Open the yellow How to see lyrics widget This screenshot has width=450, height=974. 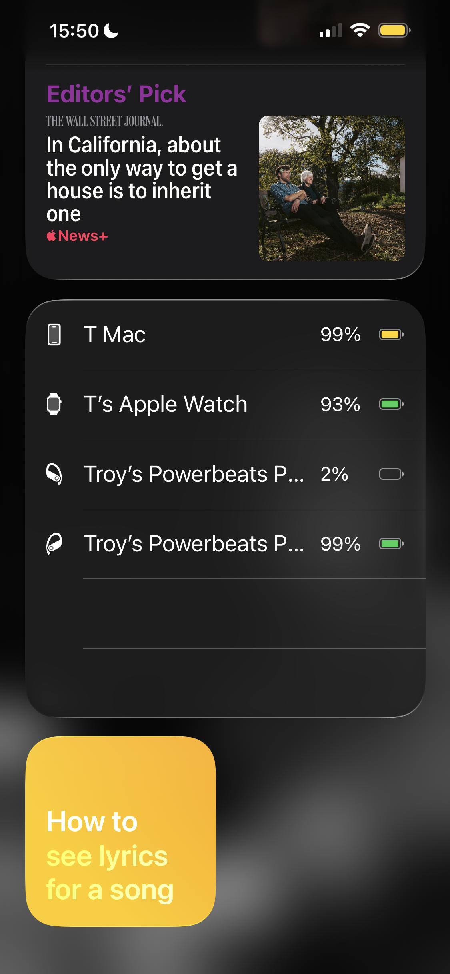120,831
